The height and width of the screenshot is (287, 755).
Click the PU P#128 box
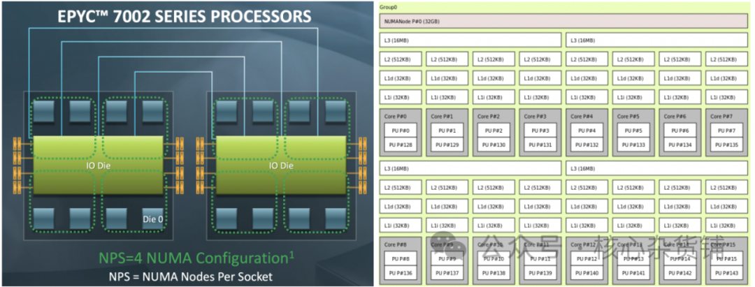point(400,145)
